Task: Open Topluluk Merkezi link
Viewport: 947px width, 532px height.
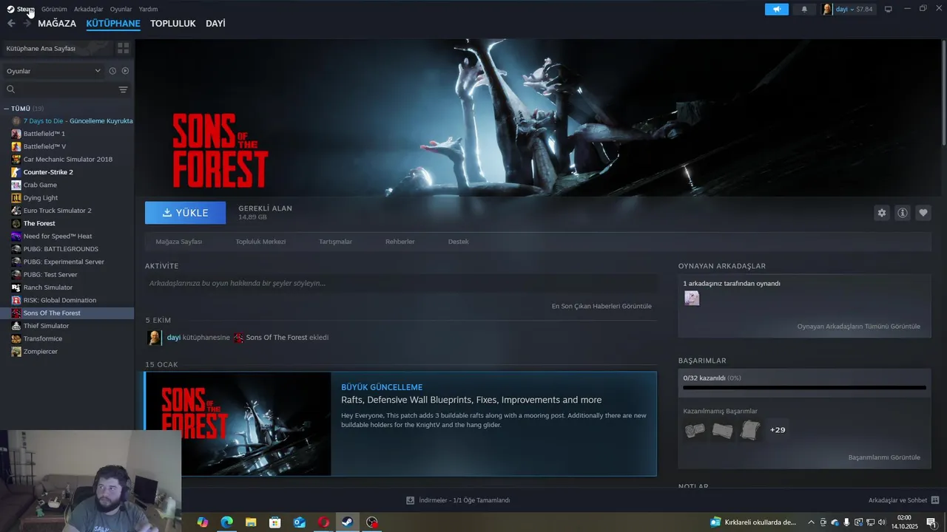Action: click(x=260, y=242)
